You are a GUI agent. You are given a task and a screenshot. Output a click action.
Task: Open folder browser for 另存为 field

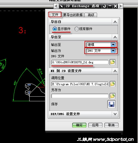(x=113, y=96)
